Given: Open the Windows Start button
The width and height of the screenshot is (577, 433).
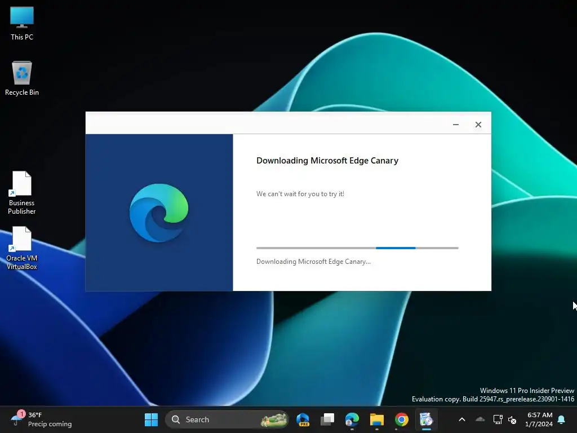Looking at the screenshot, I should point(151,419).
